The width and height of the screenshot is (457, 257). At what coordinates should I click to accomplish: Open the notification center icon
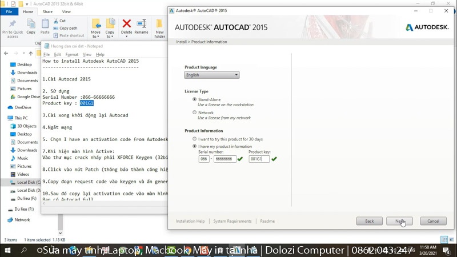(446, 250)
